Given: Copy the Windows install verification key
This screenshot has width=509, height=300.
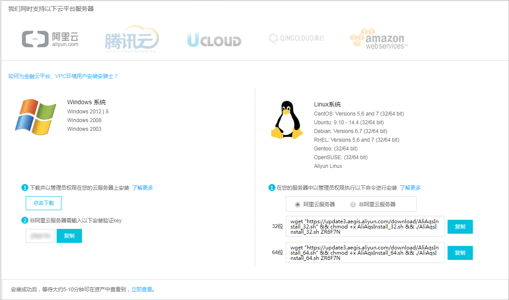Looking at the screenshot, I should click(x=69, y=236).
